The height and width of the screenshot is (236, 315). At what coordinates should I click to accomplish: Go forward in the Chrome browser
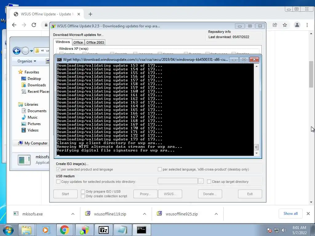[x=24, y=25]
